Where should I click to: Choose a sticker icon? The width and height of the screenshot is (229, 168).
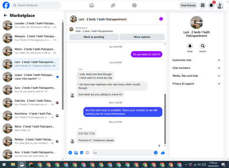(82, 153)
